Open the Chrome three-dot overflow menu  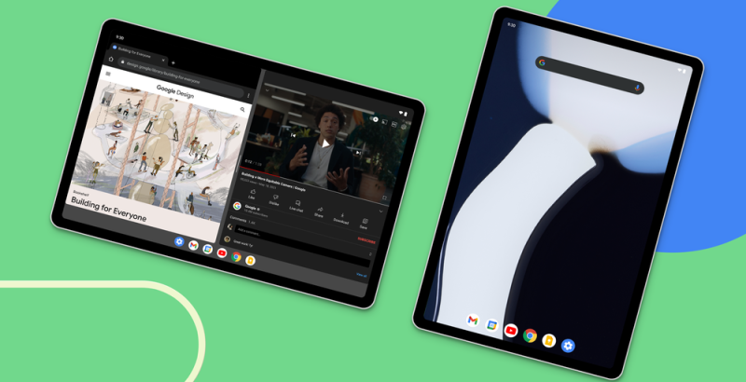coord(248,95)
